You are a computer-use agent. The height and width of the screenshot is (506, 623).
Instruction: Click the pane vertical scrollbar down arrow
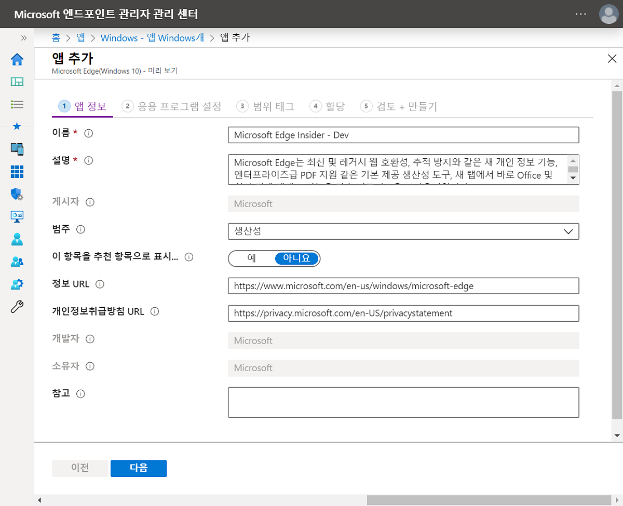[x=617, y=435]
